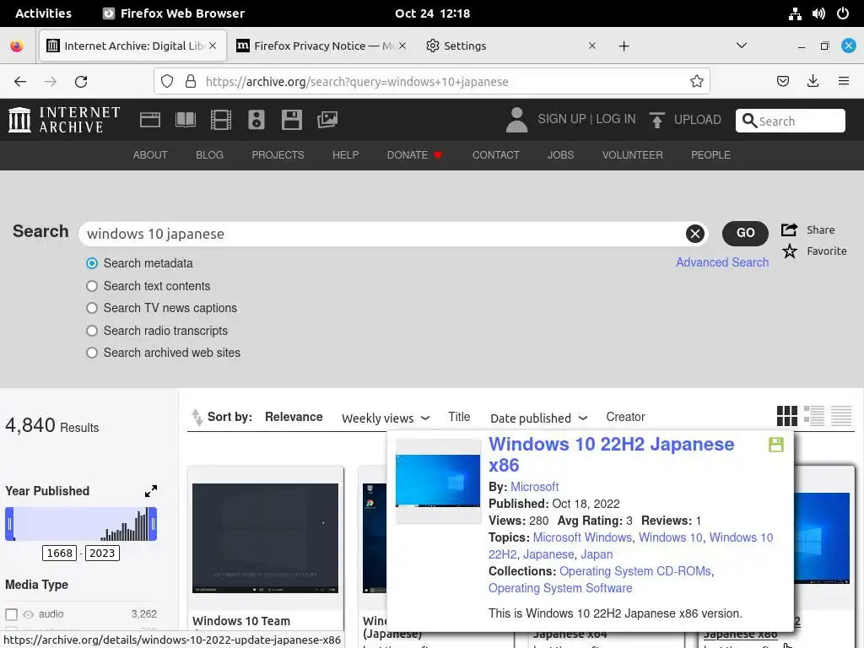The image size is (864, 648).
Task: Open the Advanced Search link
Action: (722, 262)
